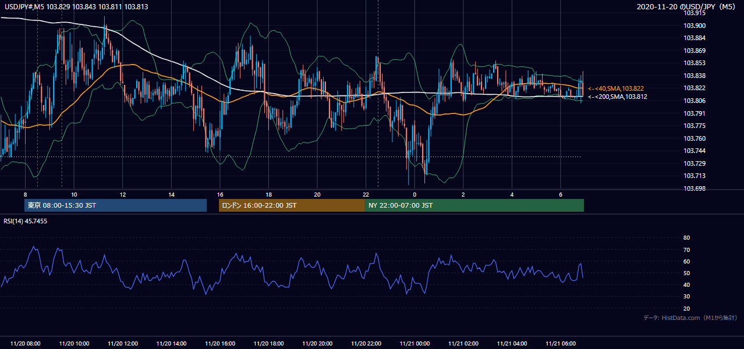Viewport: 744px width, 349px height.
Task: Click the 103.729 price axis label
Action: [695, 163]
